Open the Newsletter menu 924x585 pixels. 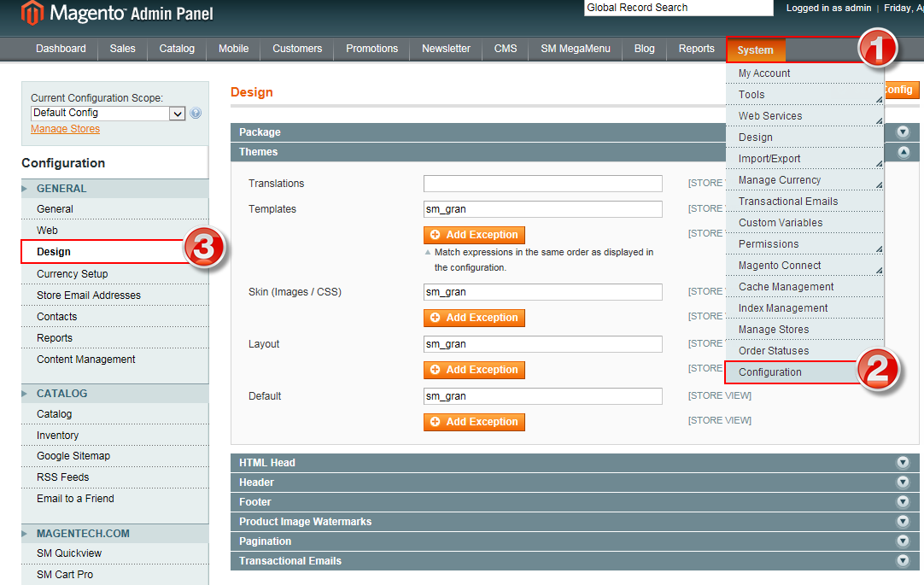point(446,49)
